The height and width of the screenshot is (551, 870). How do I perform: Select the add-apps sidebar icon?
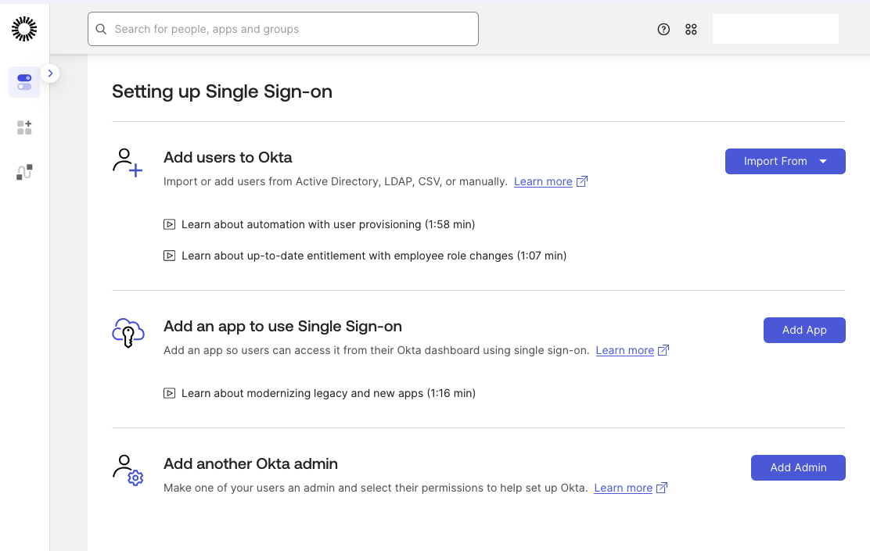(x=24, y=127)
